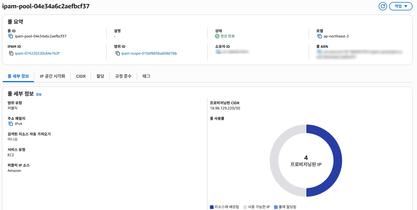
Task: Open the ipam-074220220c84e1b2f link
Action: pos(37,53)
